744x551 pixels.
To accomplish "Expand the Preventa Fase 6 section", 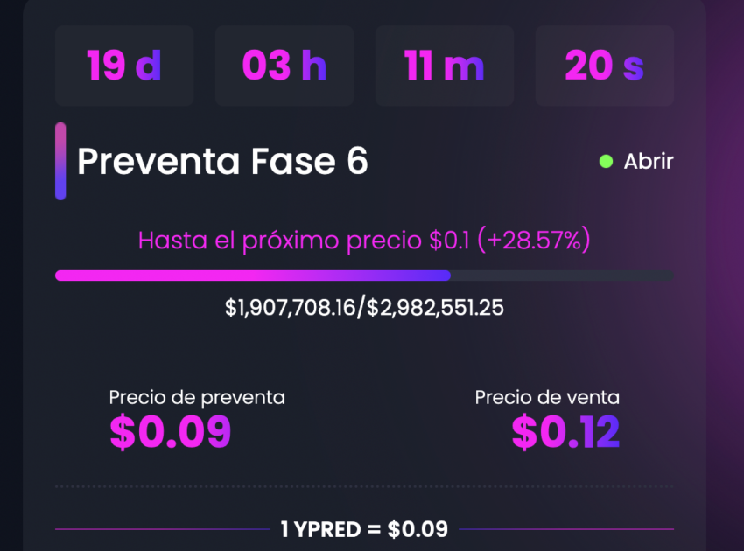I will (x=222, y=161).
